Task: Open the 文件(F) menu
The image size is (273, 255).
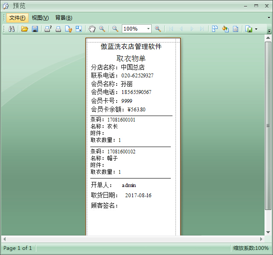Action: pos(17,18)
